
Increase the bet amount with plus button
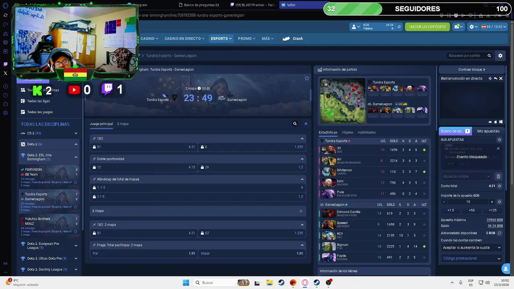click(x=492, y=202)
